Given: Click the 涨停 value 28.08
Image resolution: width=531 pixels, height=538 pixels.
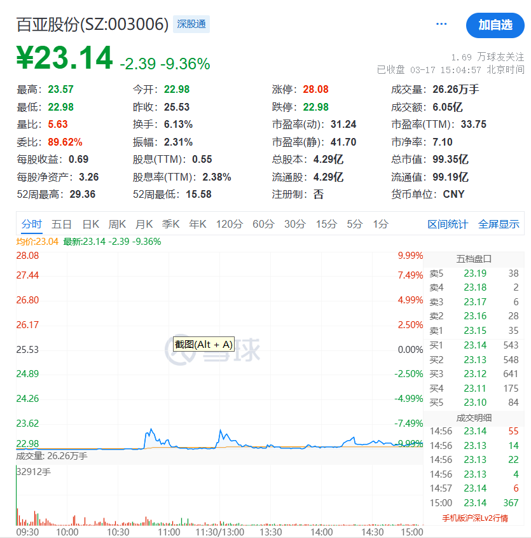Looking at the screenshot, I should click(x=315, y=89).
